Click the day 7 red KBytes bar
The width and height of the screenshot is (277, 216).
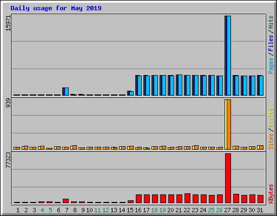(x=65, y=201)
